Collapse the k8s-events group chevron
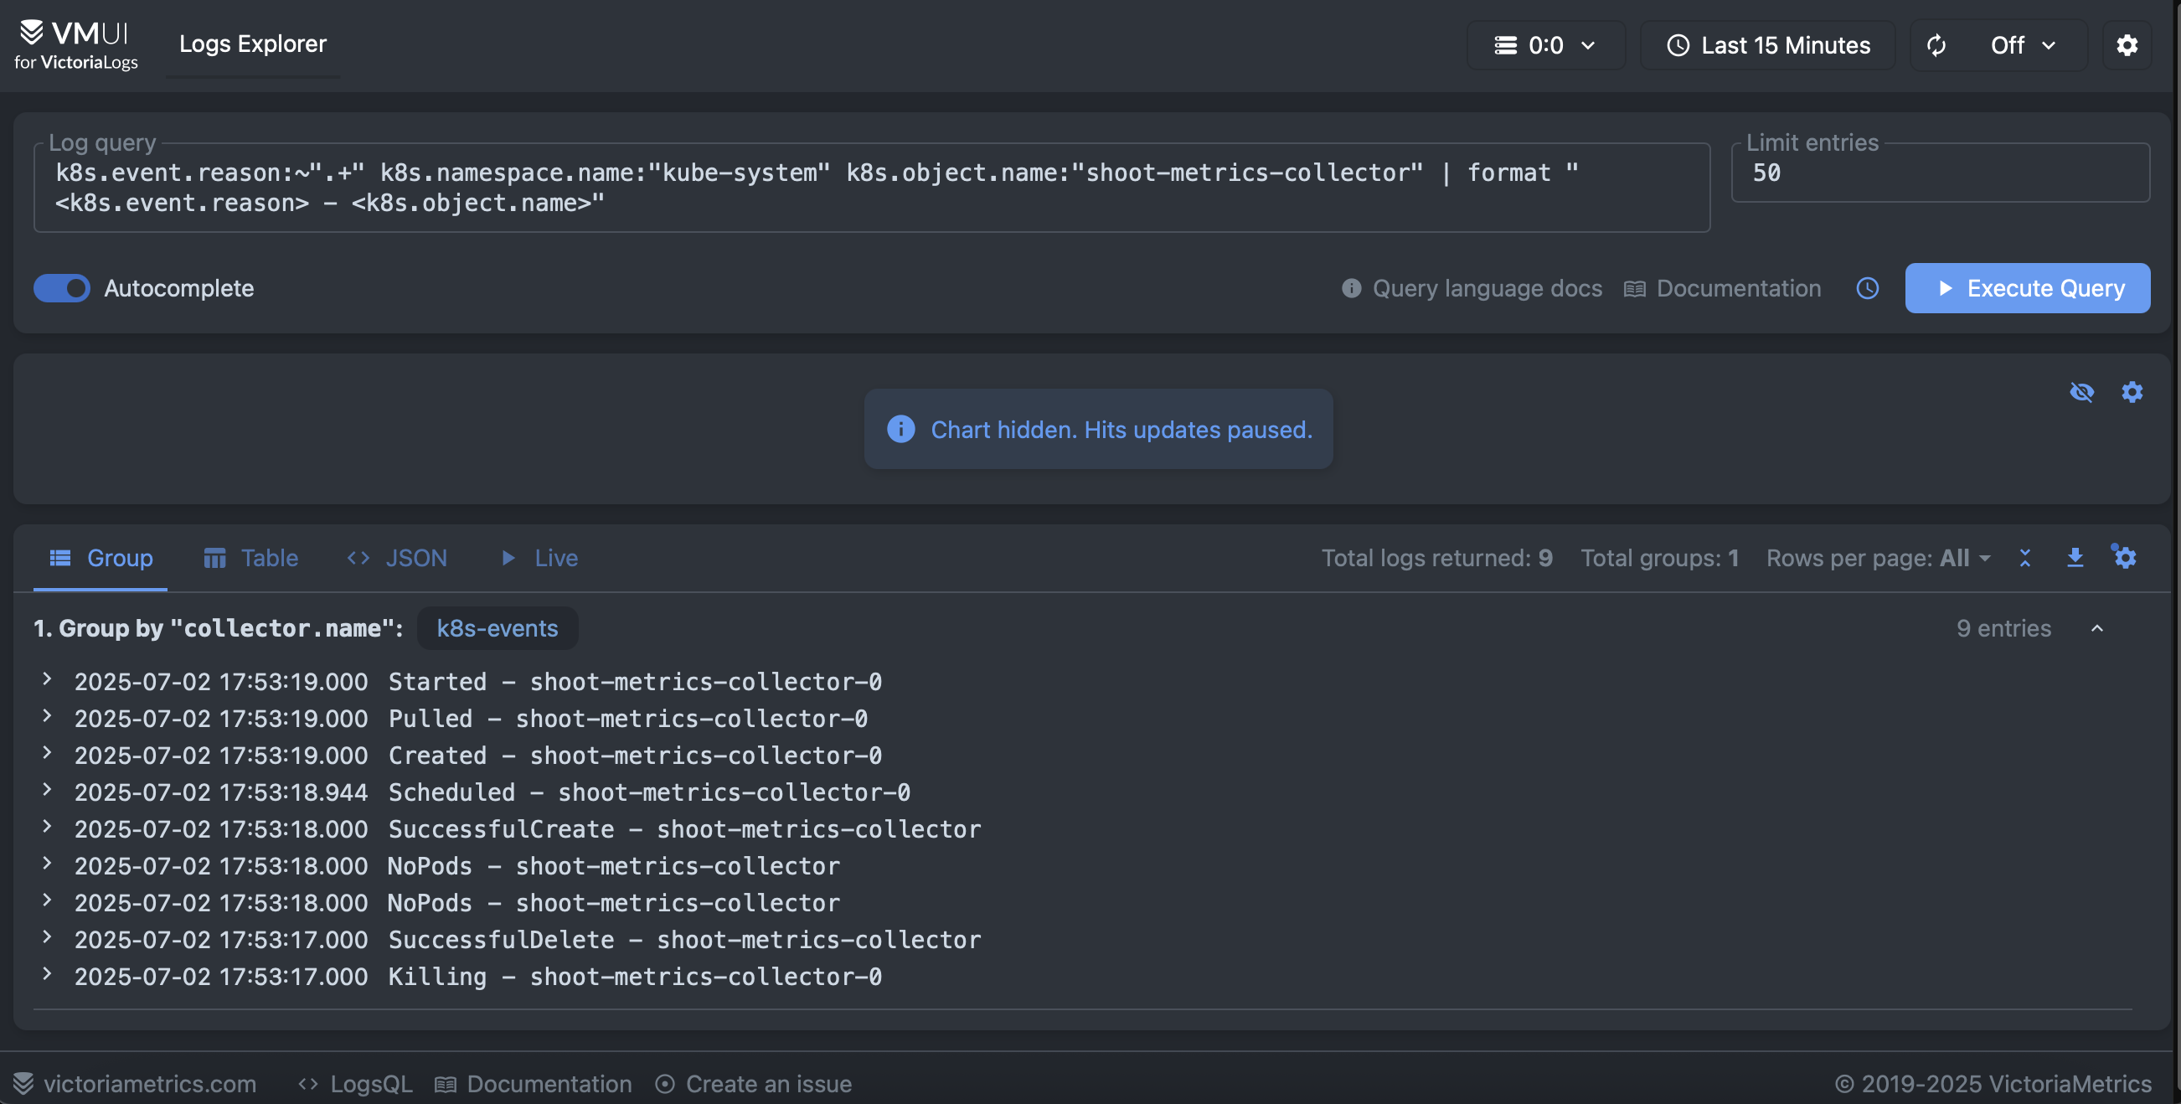The height and width of the screenshot is (1104, 2181). point(2096,628)
